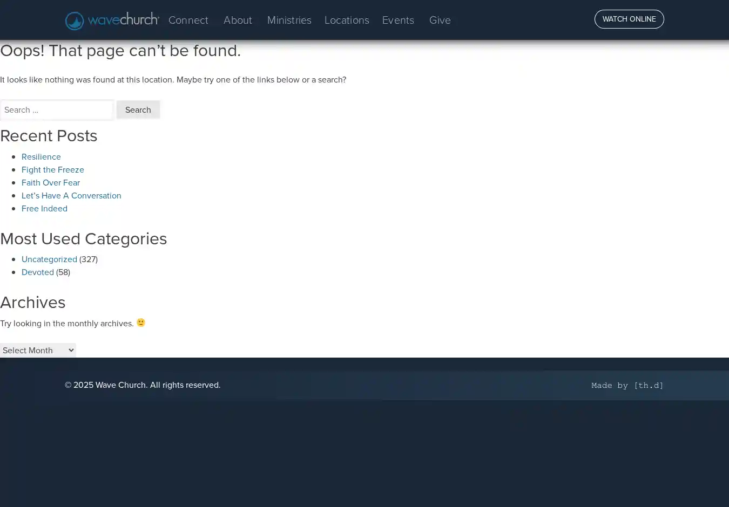
Task: Focus the Search text field
Action: [x=57, y=110]
